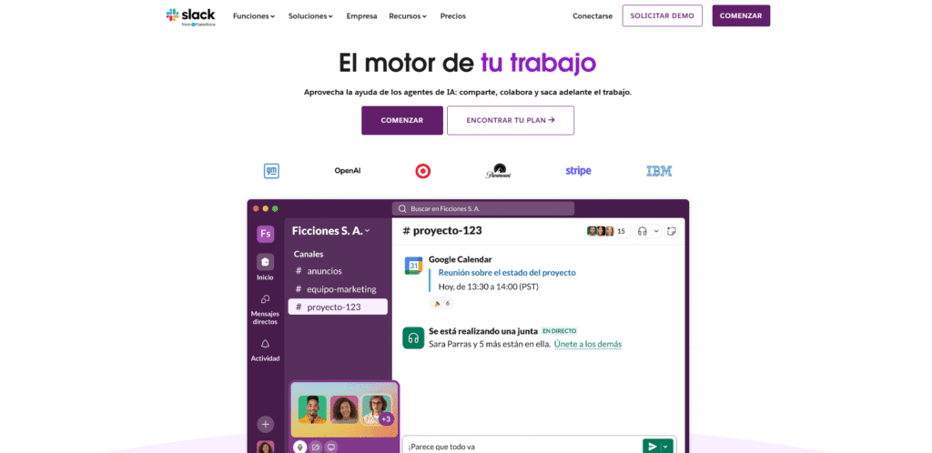Toggle huddle screen sharing
The width and height of the screenshot is (932, 453).
pos(331,447)
